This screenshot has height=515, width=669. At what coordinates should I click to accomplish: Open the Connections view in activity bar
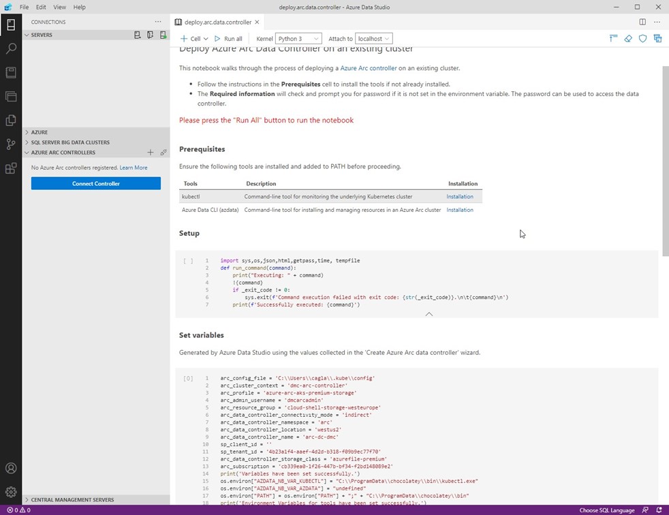pos(11,25)
